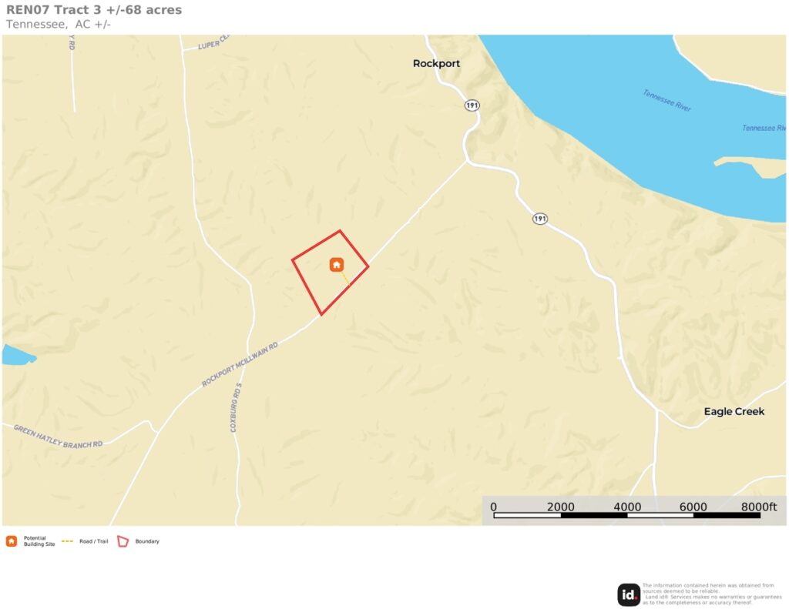
Task: Click the Land id disclaimer text
Action: pyautogui.click(x=712, y=594)
